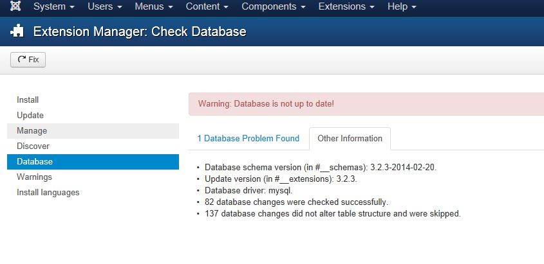
Task: Select the highlighted Database sidebar item
Action: (x=35, y=161)
